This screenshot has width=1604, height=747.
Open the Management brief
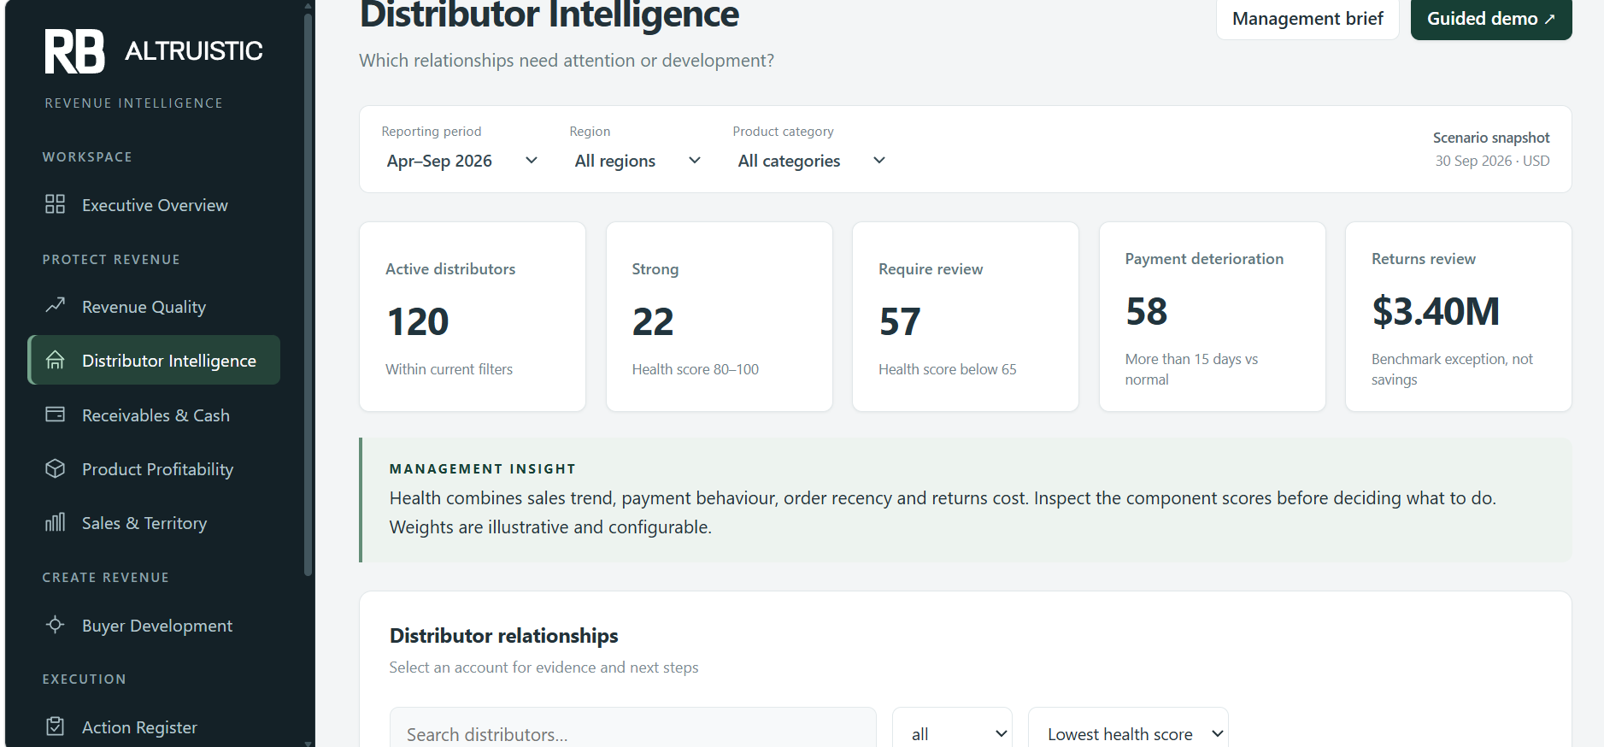point(1307,19)
